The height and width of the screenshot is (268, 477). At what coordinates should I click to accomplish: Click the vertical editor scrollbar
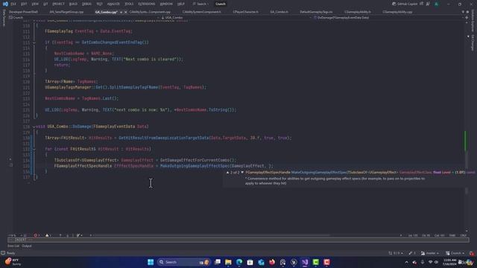(467, 127)
